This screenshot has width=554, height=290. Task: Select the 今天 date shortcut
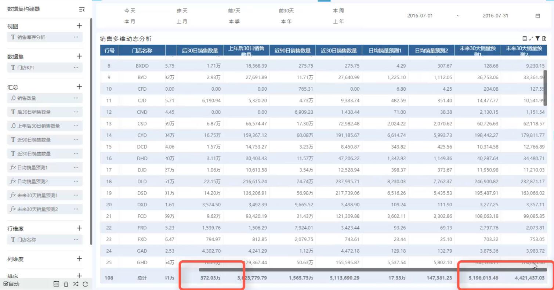[x=130, y=11]
